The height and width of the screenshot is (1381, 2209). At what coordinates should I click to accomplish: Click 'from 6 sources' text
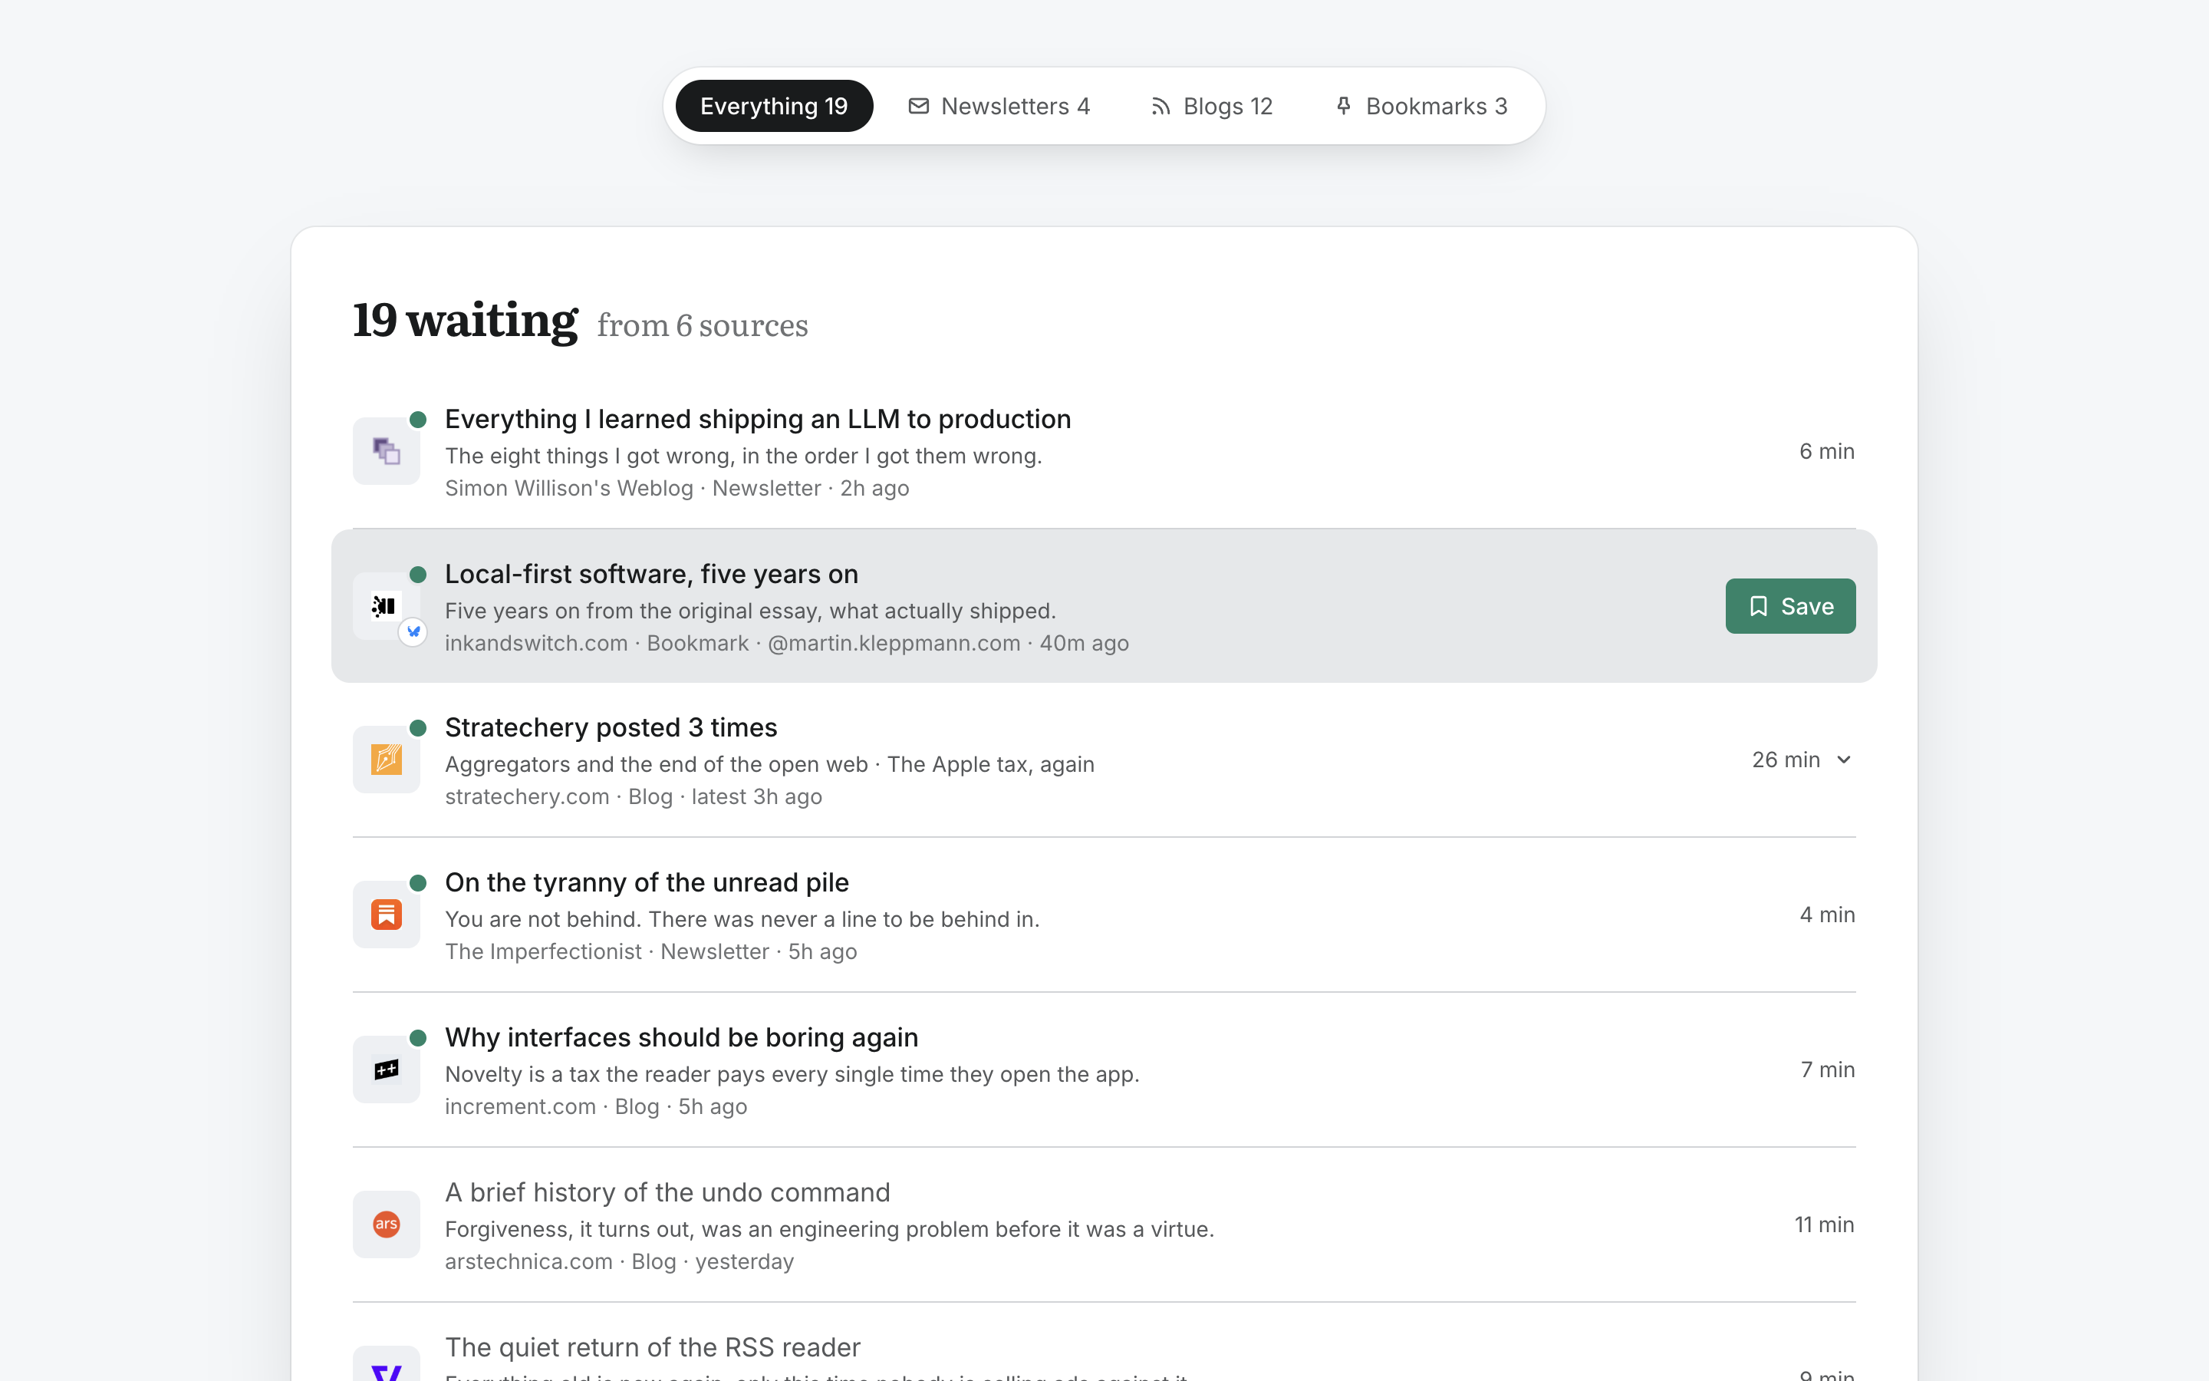click(702, 325)
